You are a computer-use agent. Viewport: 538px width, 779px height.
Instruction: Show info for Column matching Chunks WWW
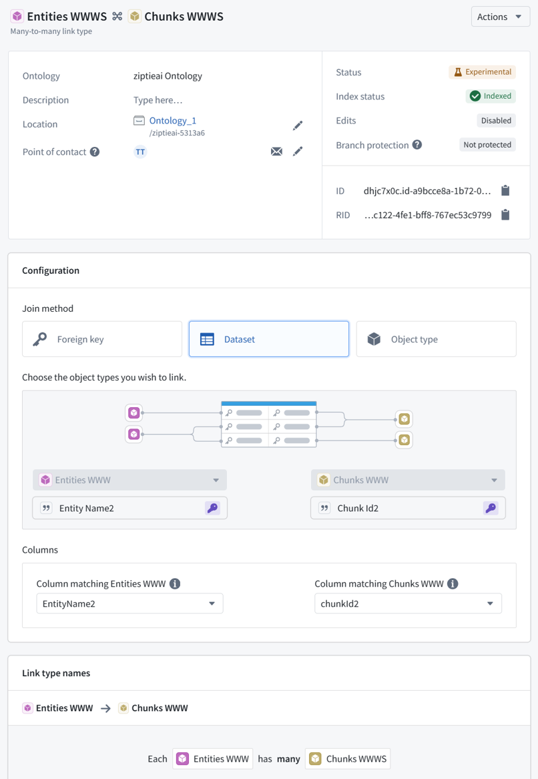pos(453,584)
